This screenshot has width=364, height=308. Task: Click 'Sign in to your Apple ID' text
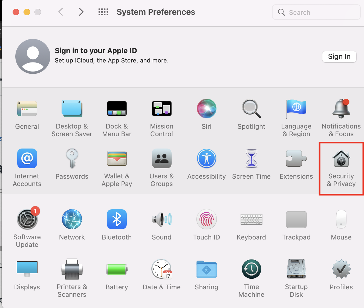(96, 51)
